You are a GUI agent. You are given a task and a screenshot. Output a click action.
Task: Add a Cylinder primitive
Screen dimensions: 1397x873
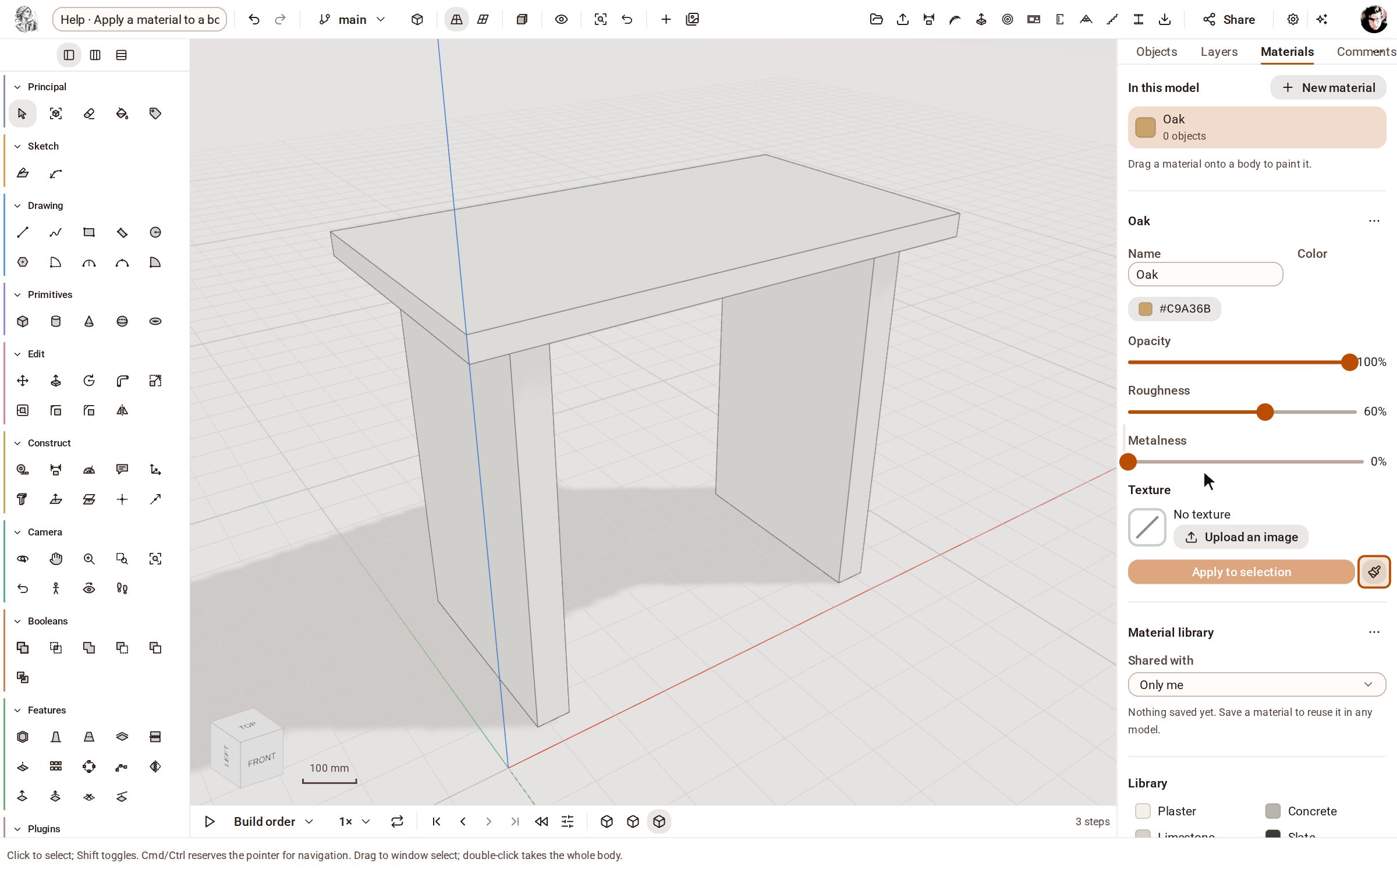[56, 321]
